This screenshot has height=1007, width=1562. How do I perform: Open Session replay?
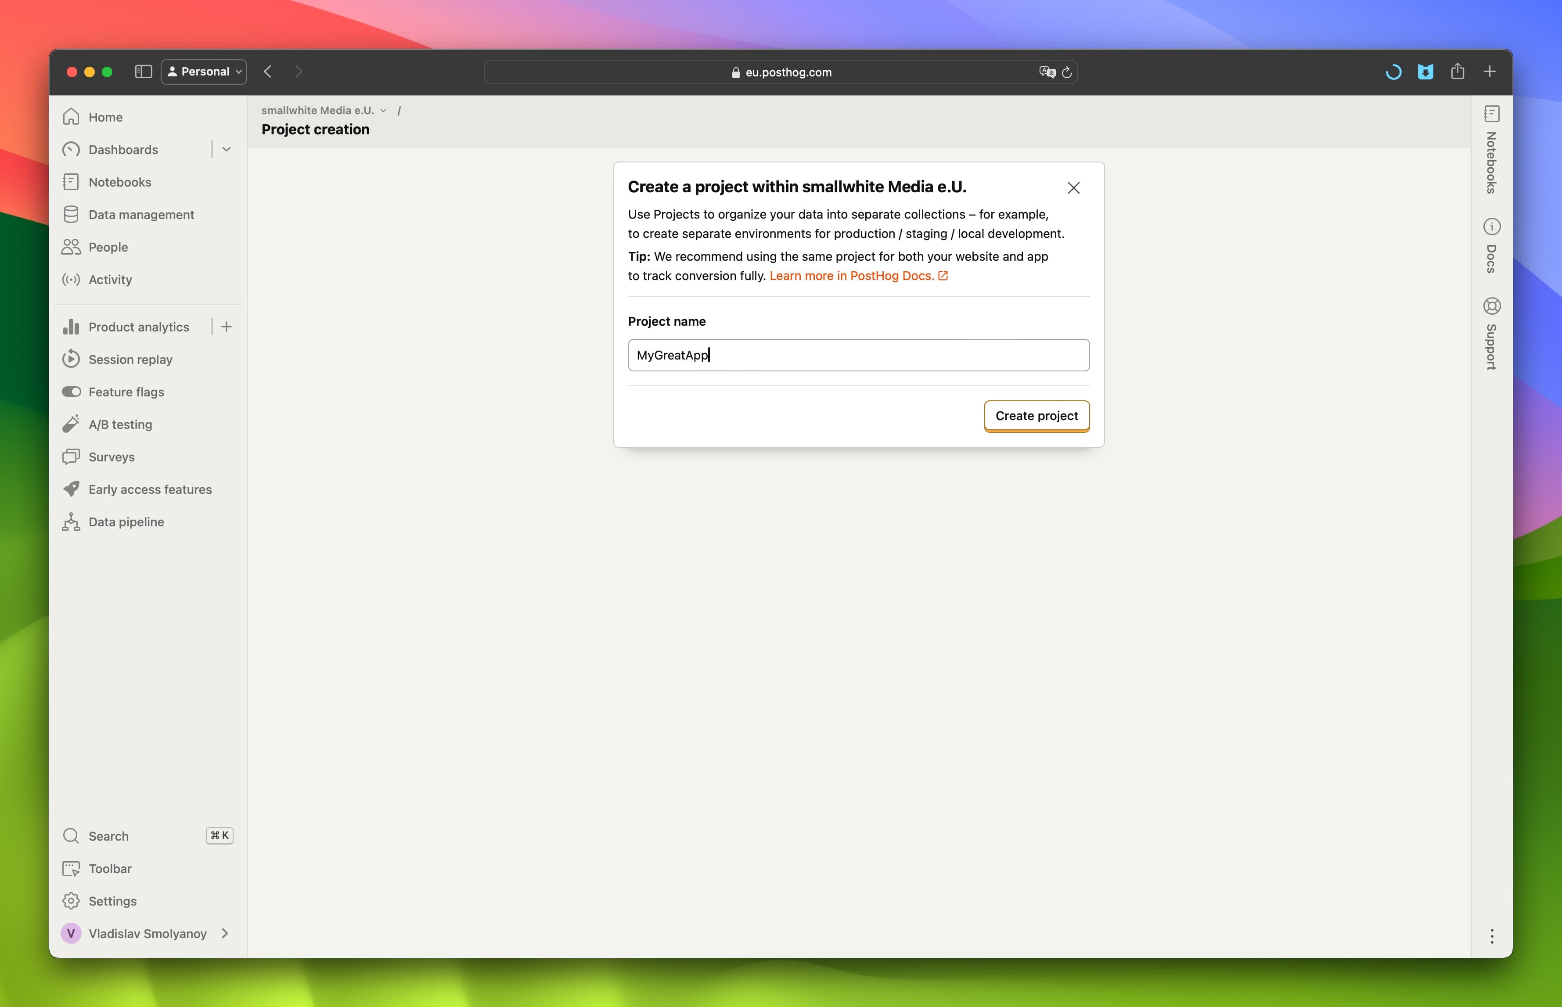148,360
